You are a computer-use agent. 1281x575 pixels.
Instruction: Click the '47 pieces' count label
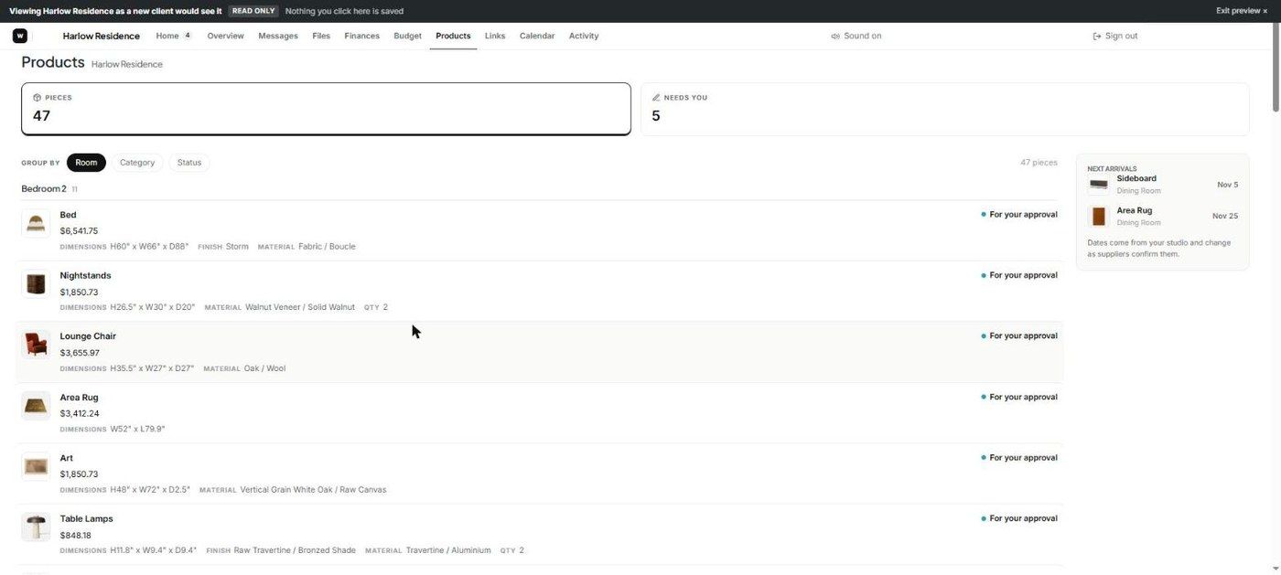[1039, 163]
